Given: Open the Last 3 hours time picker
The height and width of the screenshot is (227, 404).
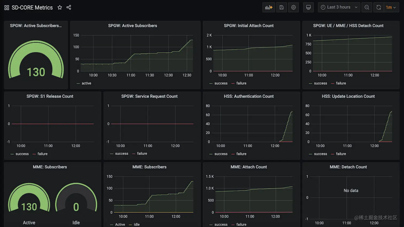Looking at the screenshot, I should coord(339,7).
